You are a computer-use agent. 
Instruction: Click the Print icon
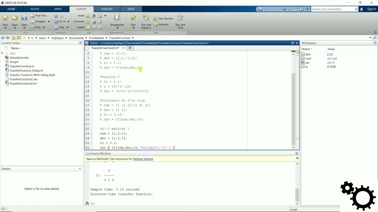(32, 27)
